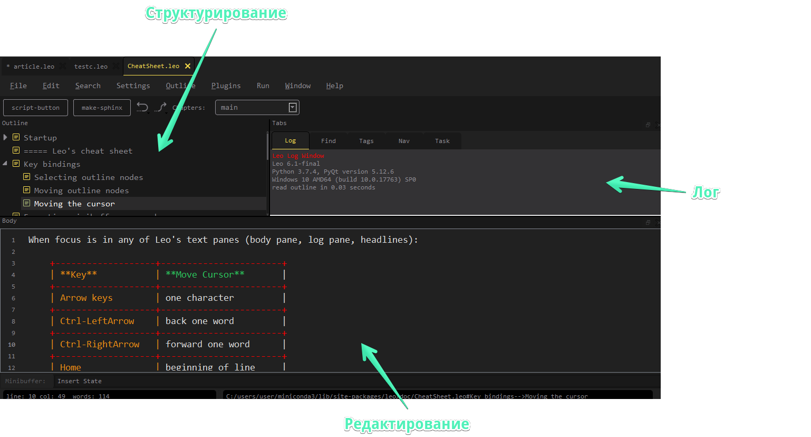The image size is (811, 437).
Task: Select 'Moving the cursor' in outline
Action: (74, 203)
